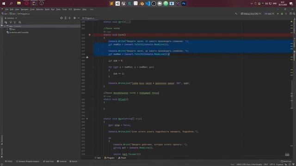
Task: Open the Debug | Any CPU configuration dropdown
Action: coord(251,14)
